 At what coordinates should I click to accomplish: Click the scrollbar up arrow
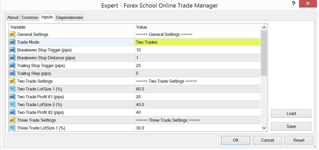pos(264,27)
